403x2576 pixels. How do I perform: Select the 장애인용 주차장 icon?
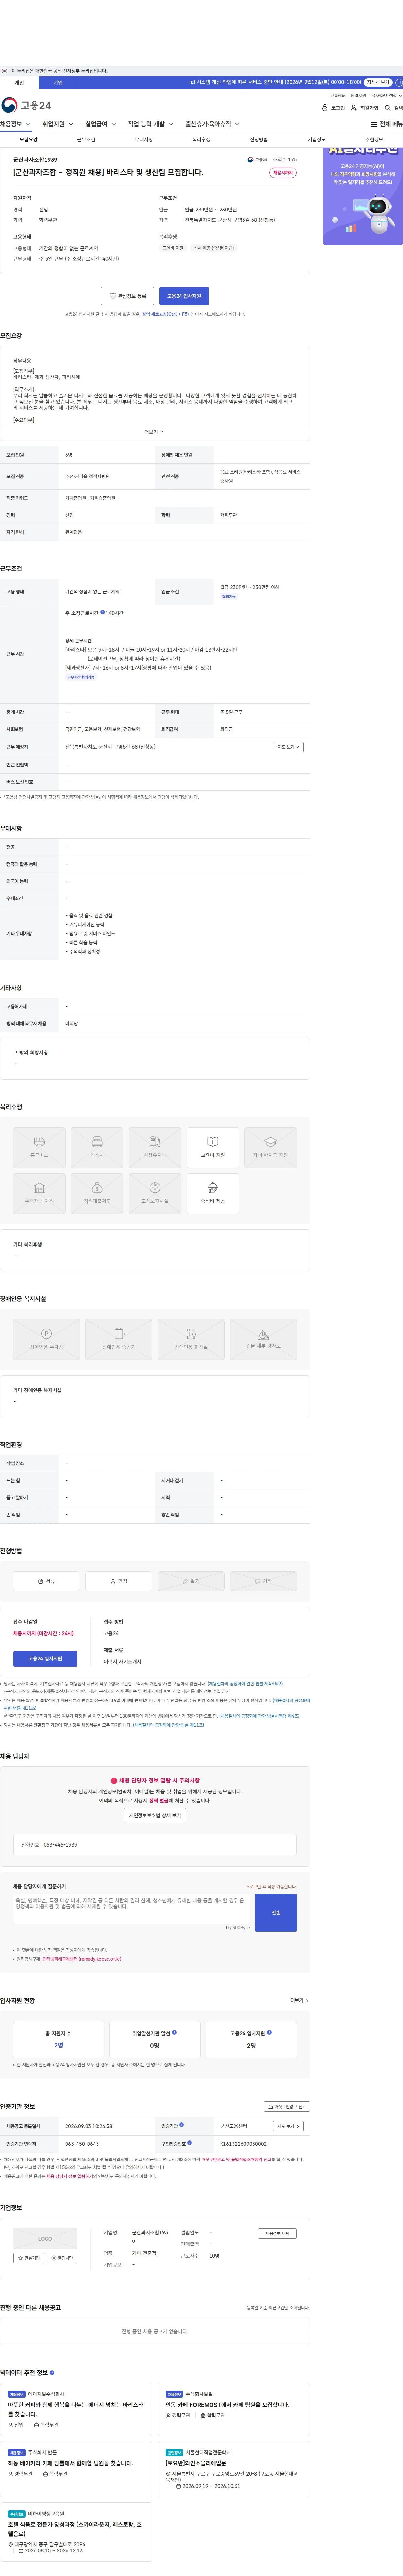pyautogui.click(x=46, y=1339)
